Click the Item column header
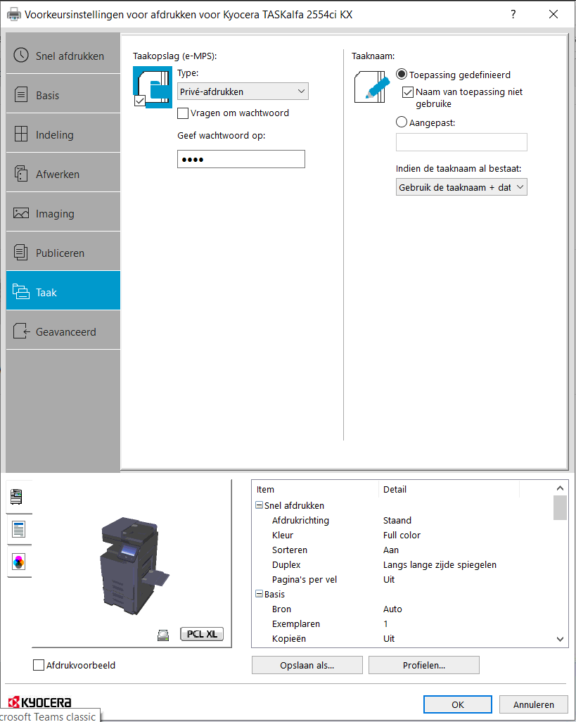 pyautogui.click(x=315, y=489)
